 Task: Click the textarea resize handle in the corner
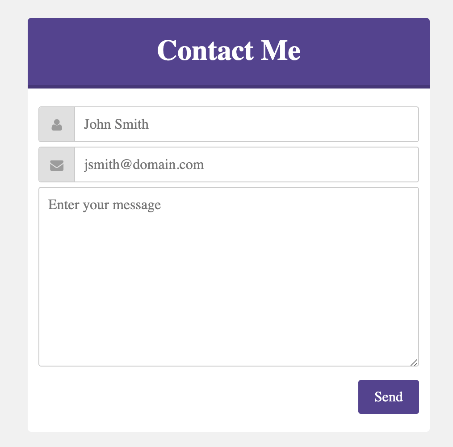(414, 363)
